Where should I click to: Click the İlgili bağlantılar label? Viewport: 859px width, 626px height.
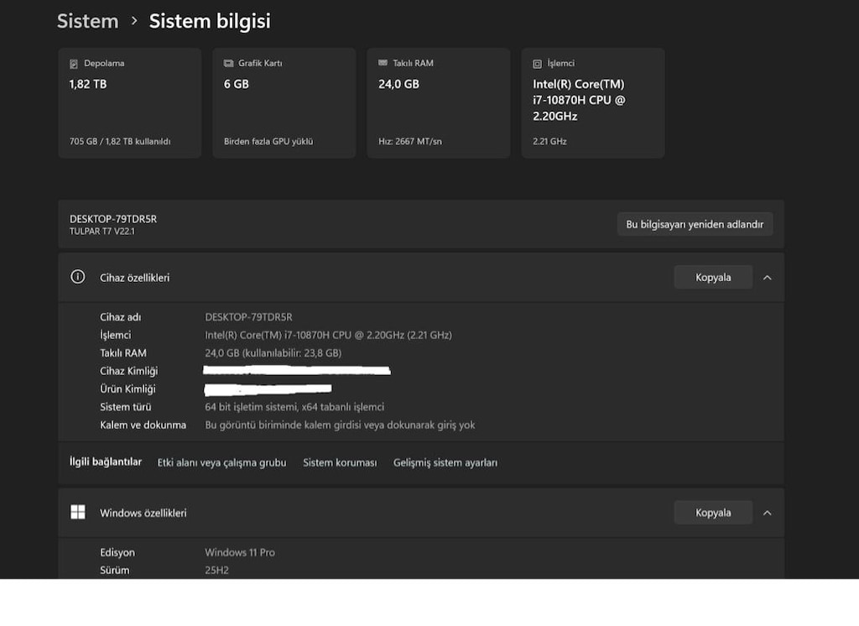[x=105, y=462]
